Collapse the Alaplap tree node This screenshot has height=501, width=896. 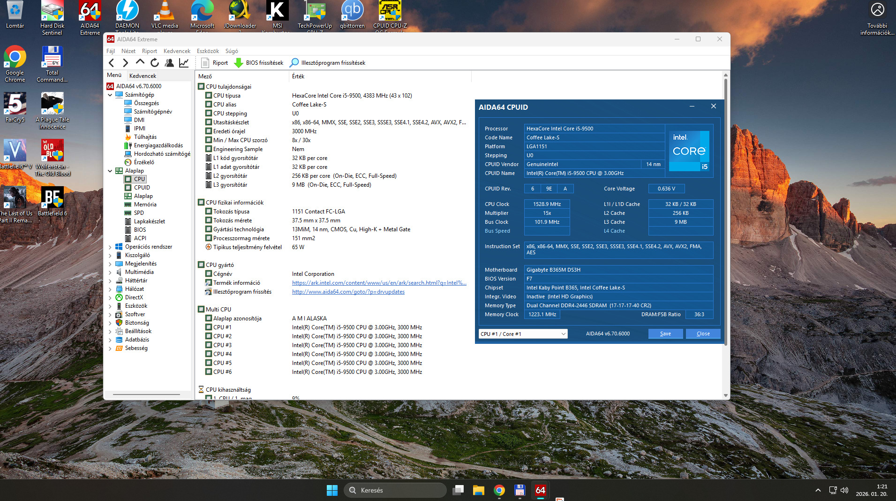click(110, 171)
